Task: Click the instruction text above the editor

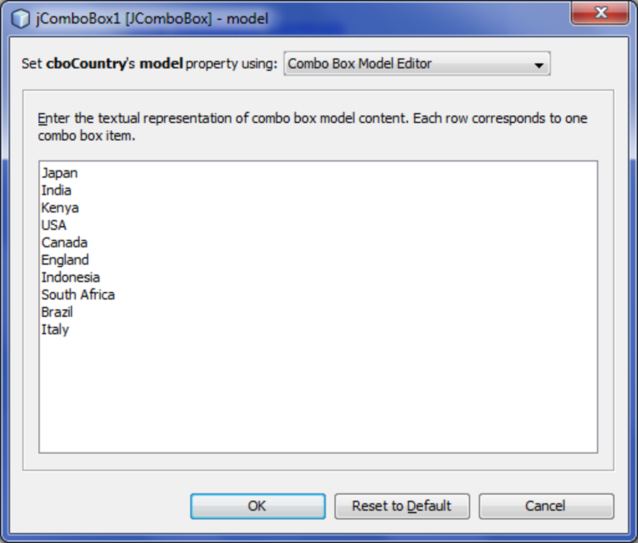Action: [313, 127]
